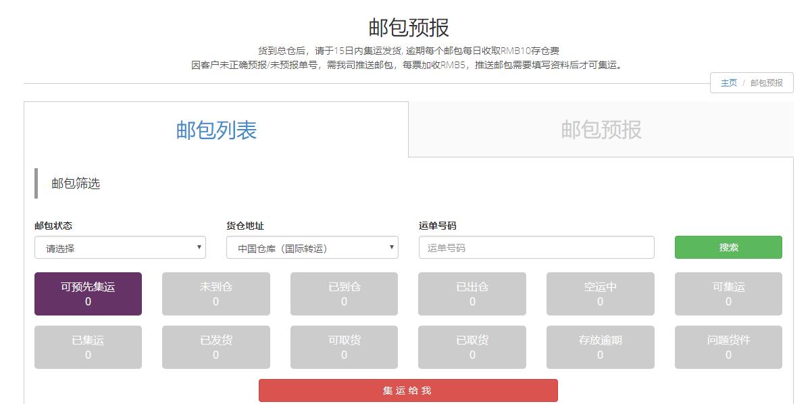Filter parcels by 已出仓 status
The height and width of the screenshot is (404, 812).
472,294
